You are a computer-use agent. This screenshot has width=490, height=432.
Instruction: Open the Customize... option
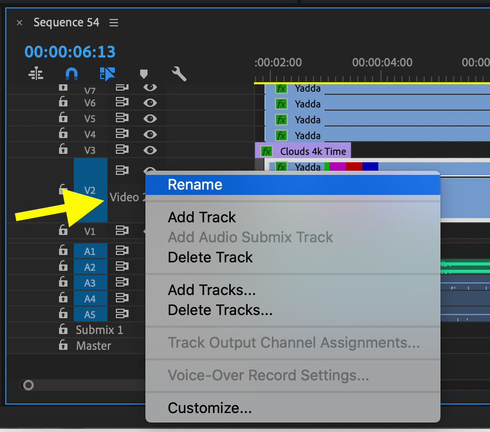coord(210,408)
